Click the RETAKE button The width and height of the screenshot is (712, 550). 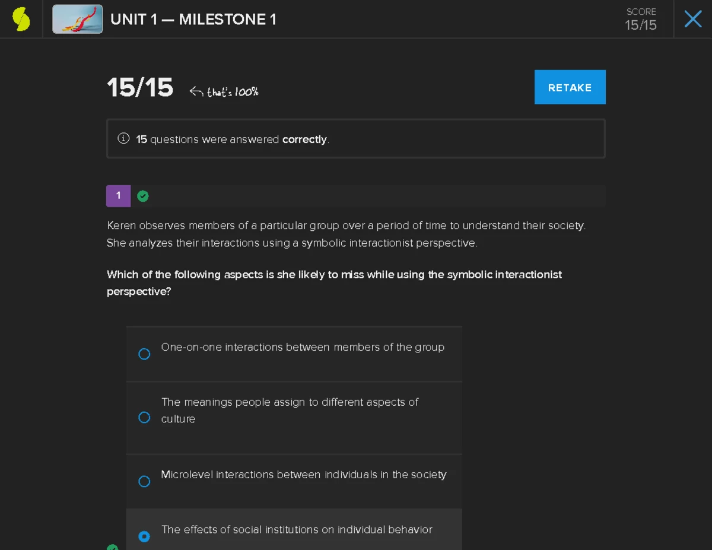(570, 87)
